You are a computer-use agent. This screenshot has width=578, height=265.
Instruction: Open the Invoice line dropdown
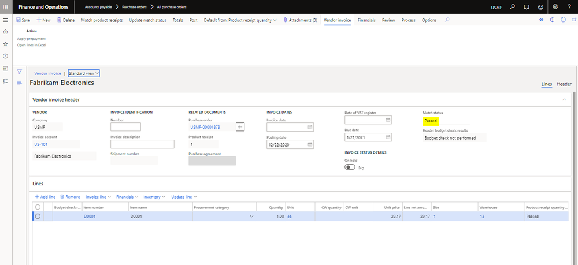(98, 197)
